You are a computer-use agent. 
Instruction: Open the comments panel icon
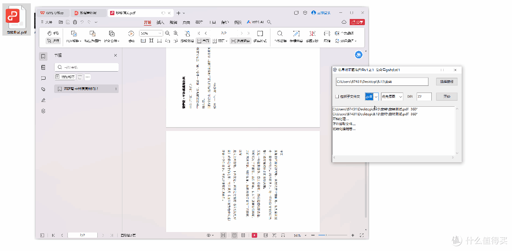click(x=43, y=78)
